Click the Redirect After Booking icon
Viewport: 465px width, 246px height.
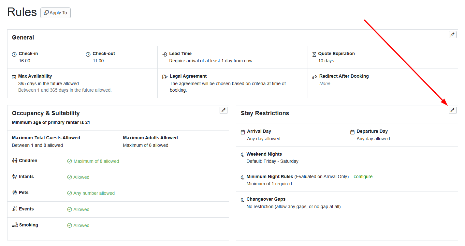tap(314, 76)
